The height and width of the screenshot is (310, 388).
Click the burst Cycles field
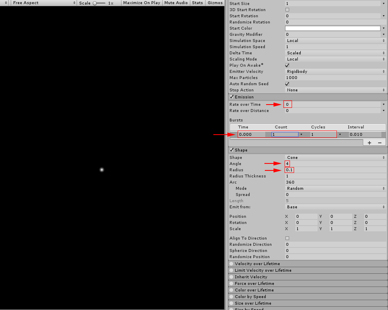point(323,134)
